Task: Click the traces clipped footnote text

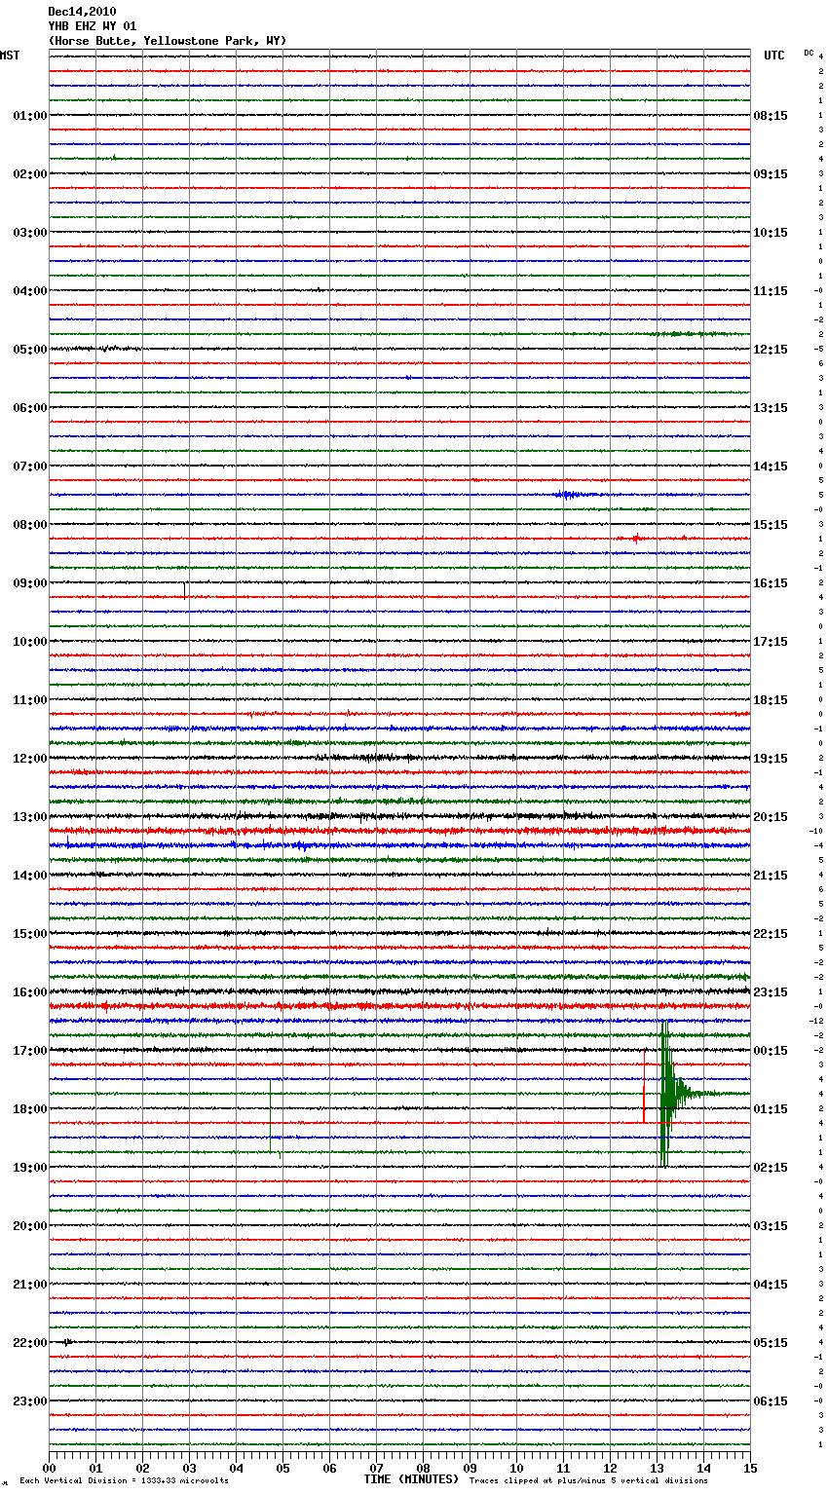Action: coord(588,1481)
